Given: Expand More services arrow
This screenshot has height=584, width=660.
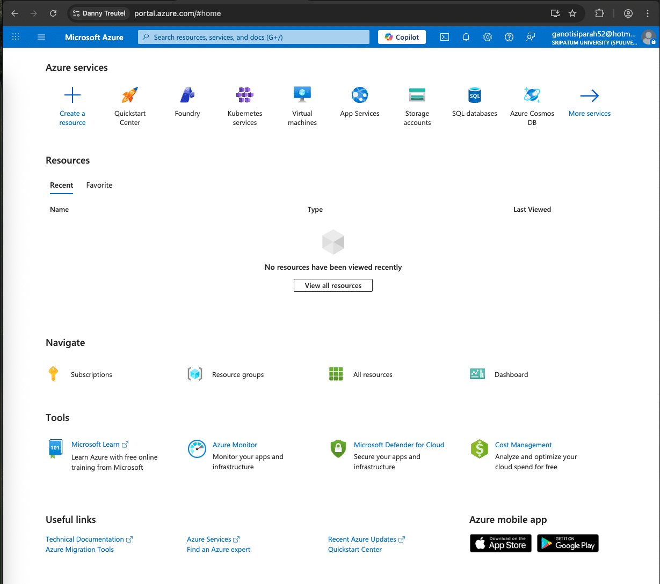Looking at the screenshot, I should (x=589, y=96).
